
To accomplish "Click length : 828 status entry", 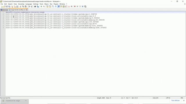I will [101, 98].
